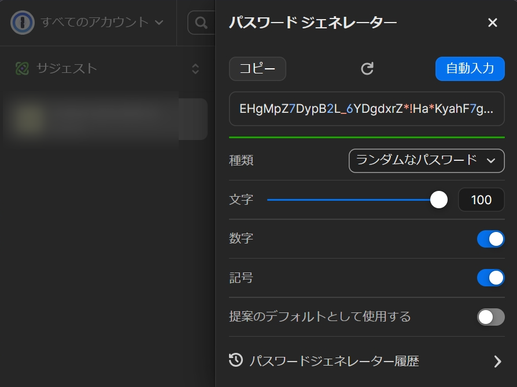Image resolution: width=517 pixels, height=387 pixels.
Task: Click the search magnifier icon
Action: 201,23
